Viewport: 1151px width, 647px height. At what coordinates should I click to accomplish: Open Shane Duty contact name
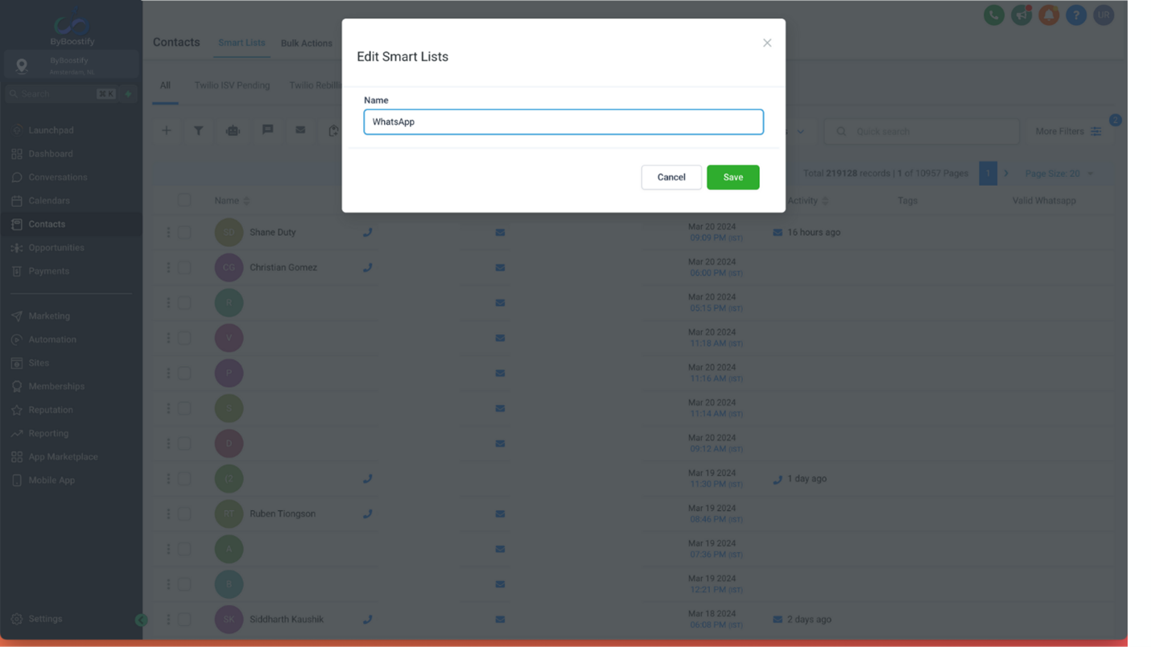273,233
